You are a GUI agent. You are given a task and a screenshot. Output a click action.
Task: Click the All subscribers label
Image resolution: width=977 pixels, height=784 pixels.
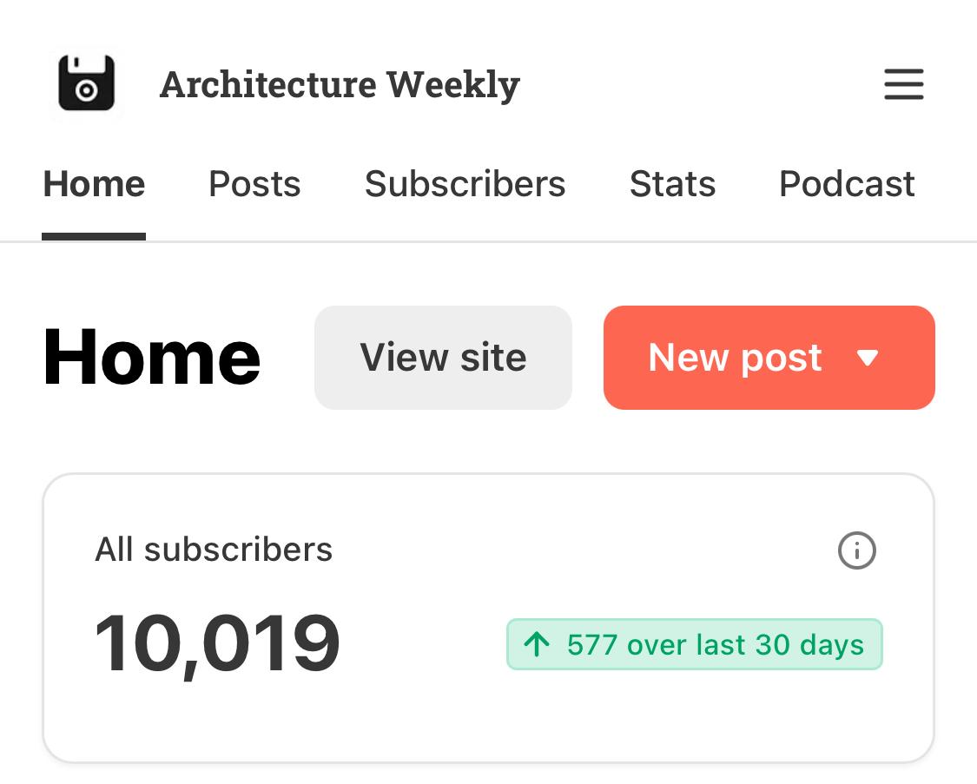click(x=214, y=550)
